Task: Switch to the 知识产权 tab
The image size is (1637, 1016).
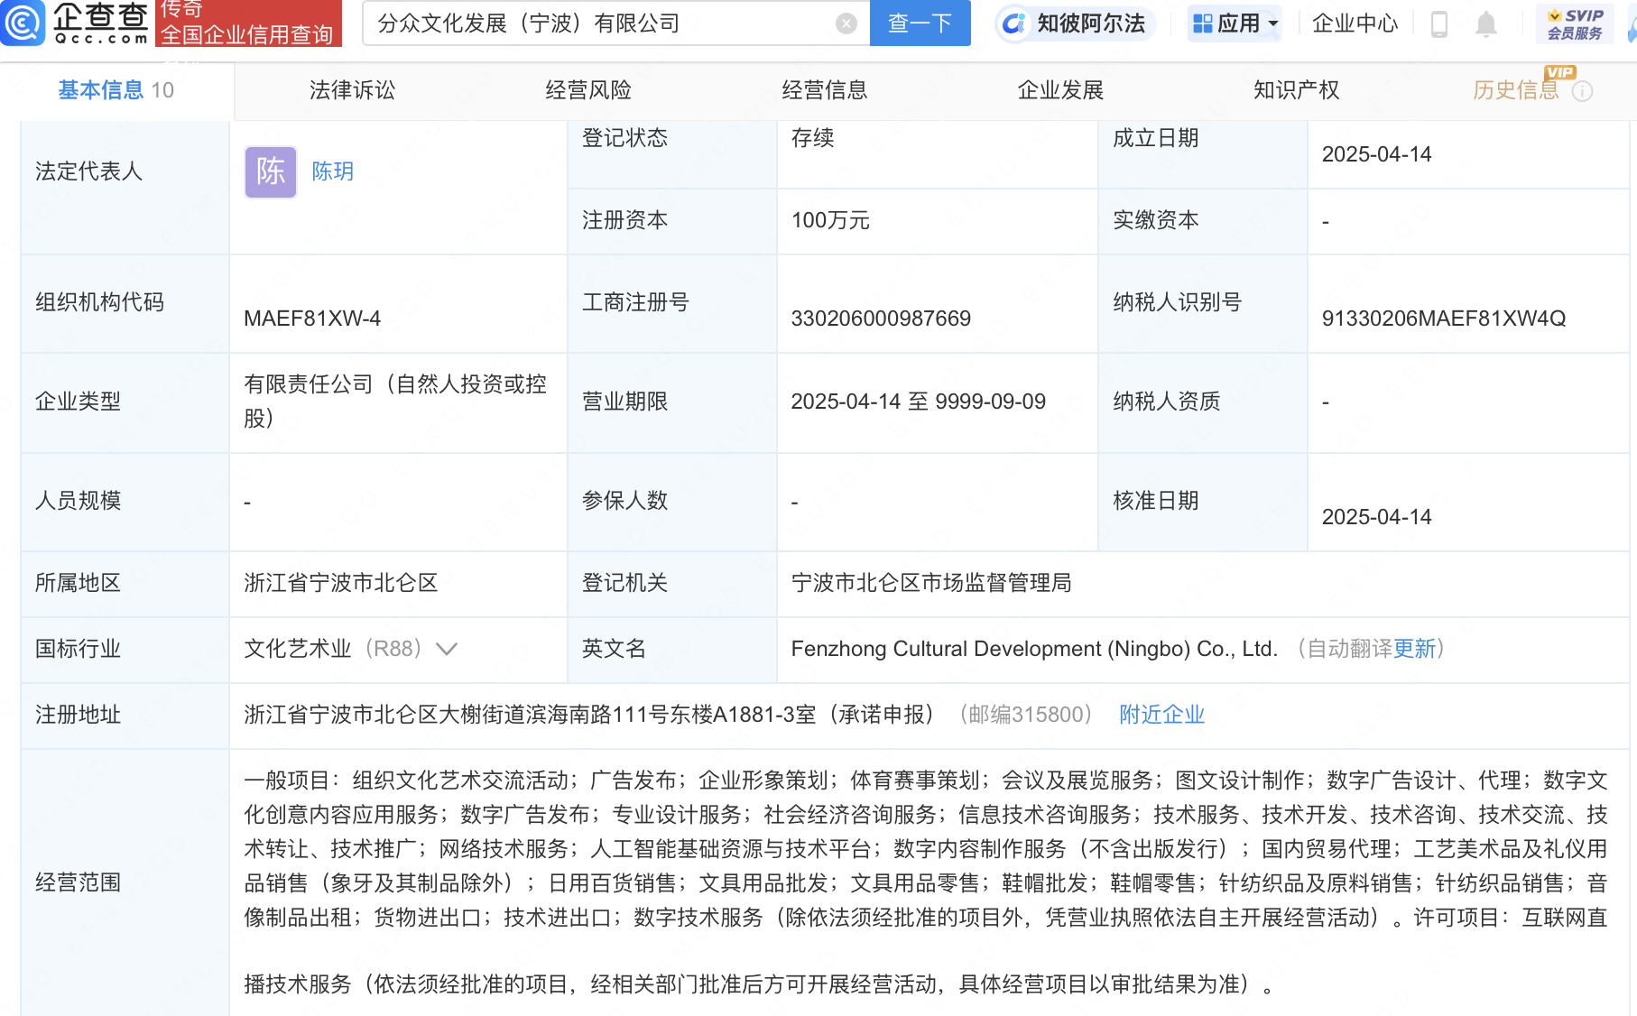Action: (x=1296, y=90)
